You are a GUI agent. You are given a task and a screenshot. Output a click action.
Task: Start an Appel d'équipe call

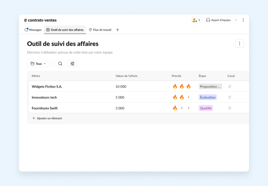coord(218,20)
